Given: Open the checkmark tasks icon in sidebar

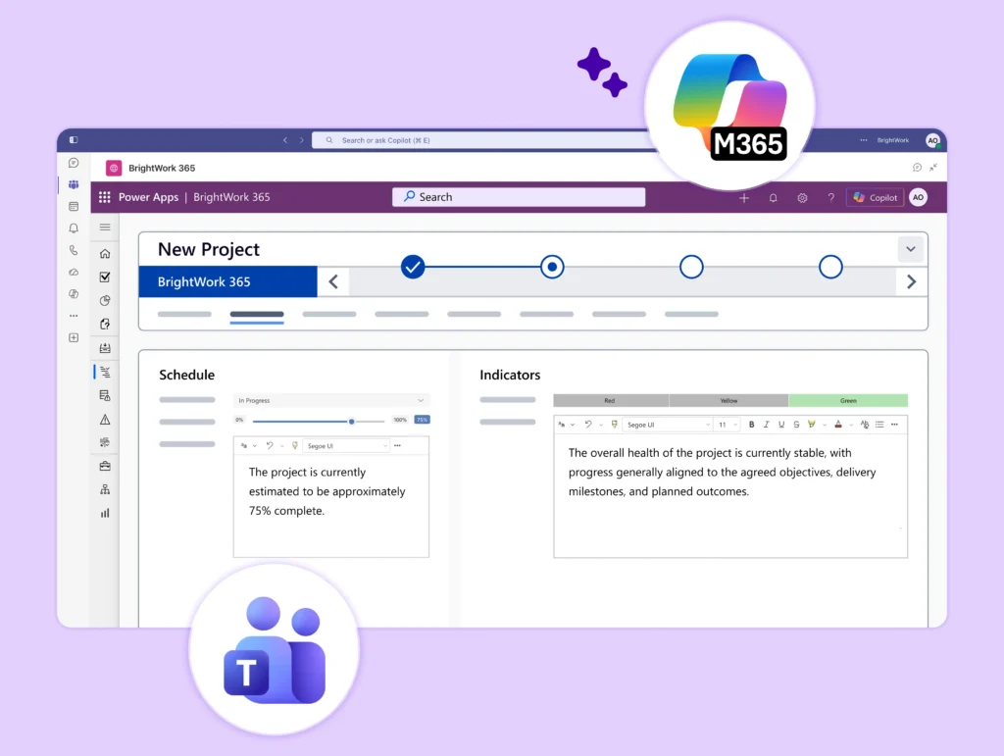Looking at the screenshot, I should (105, 277).
